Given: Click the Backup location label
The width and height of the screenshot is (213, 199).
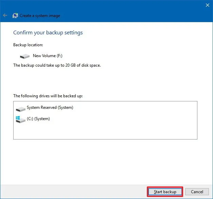Looking at the screenshot, I should point(28,45).
